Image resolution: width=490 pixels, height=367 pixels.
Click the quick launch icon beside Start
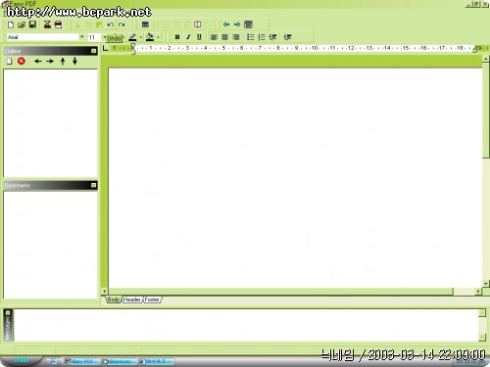click(x=54, y=361)
